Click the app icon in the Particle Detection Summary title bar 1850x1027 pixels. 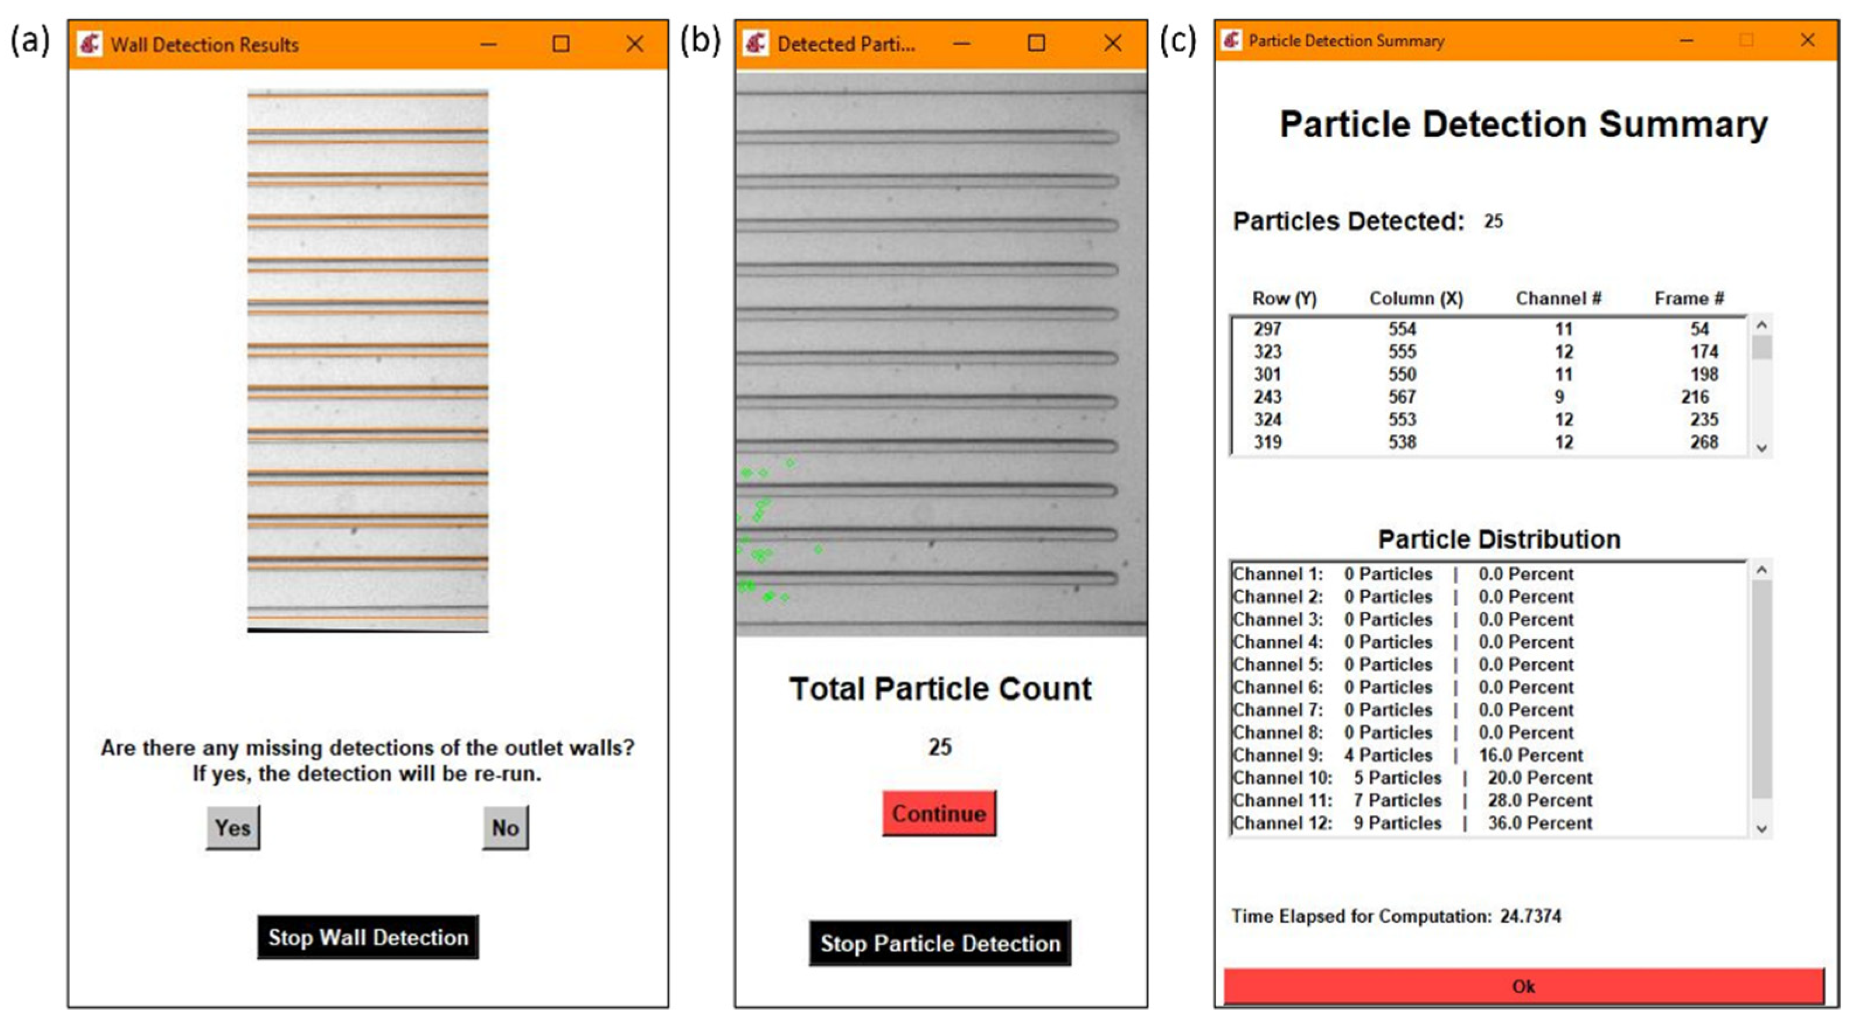tap(1232, 40)
